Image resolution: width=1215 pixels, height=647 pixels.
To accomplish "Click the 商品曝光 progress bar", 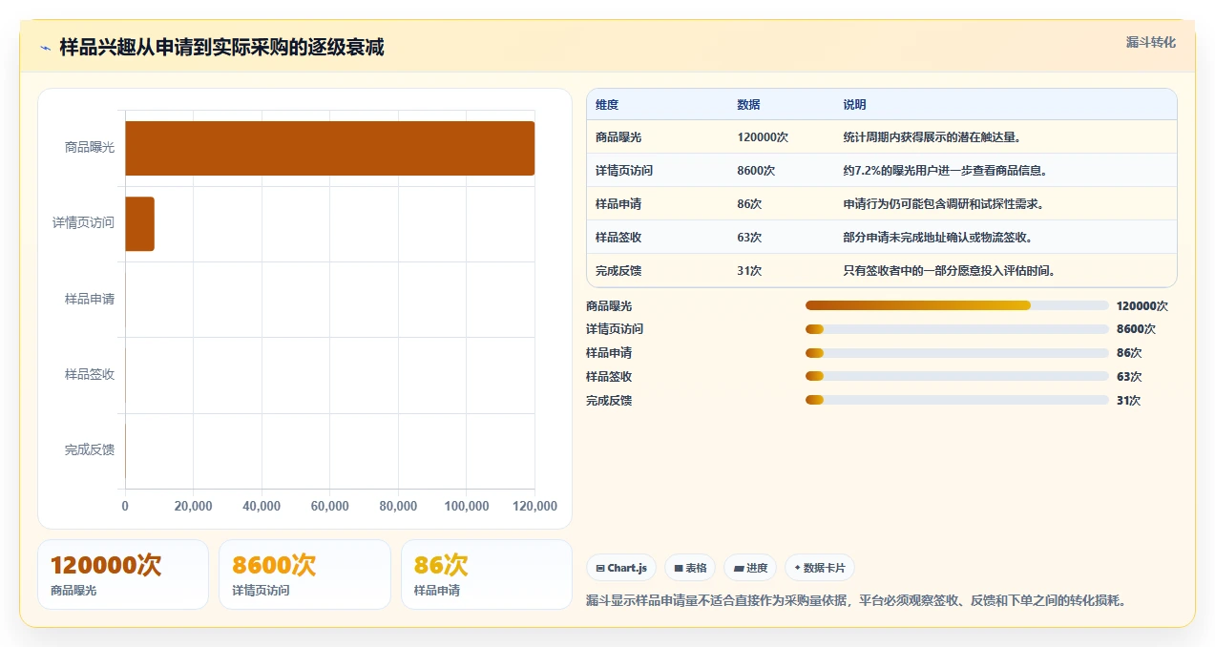I will tap(957, 305).
